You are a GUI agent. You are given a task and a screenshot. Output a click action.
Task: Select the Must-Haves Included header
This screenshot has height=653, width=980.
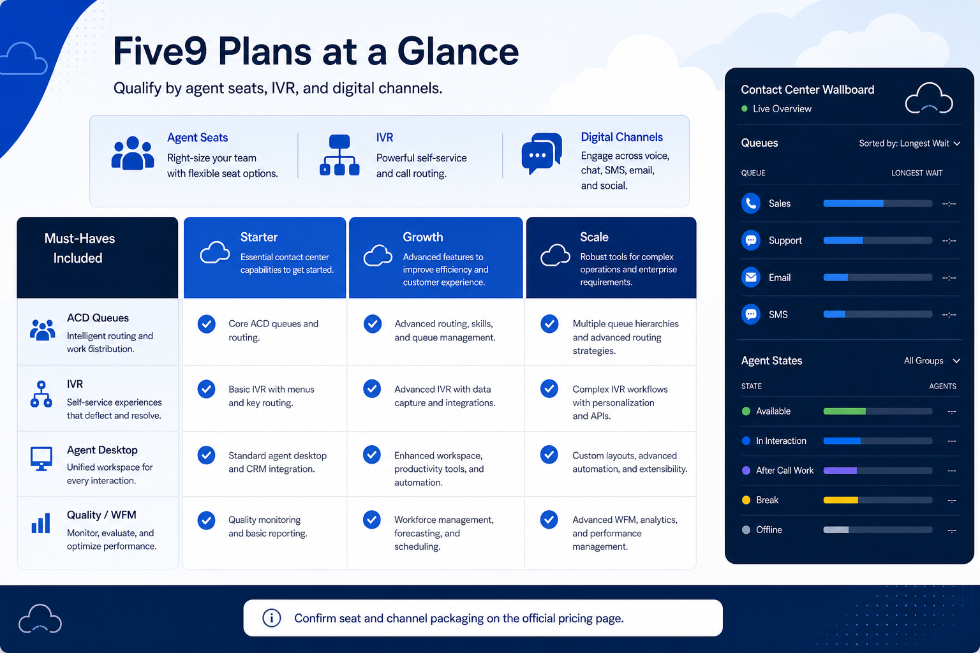pyautogui.click(x=98, y=258)
